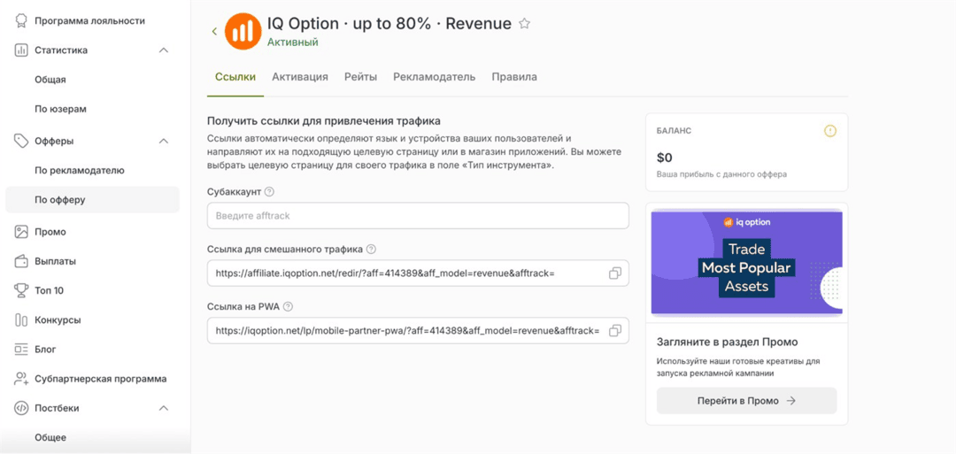Click the Конкурсы icon in sidebar
956x454 pixels.
(x=21, y=320)
